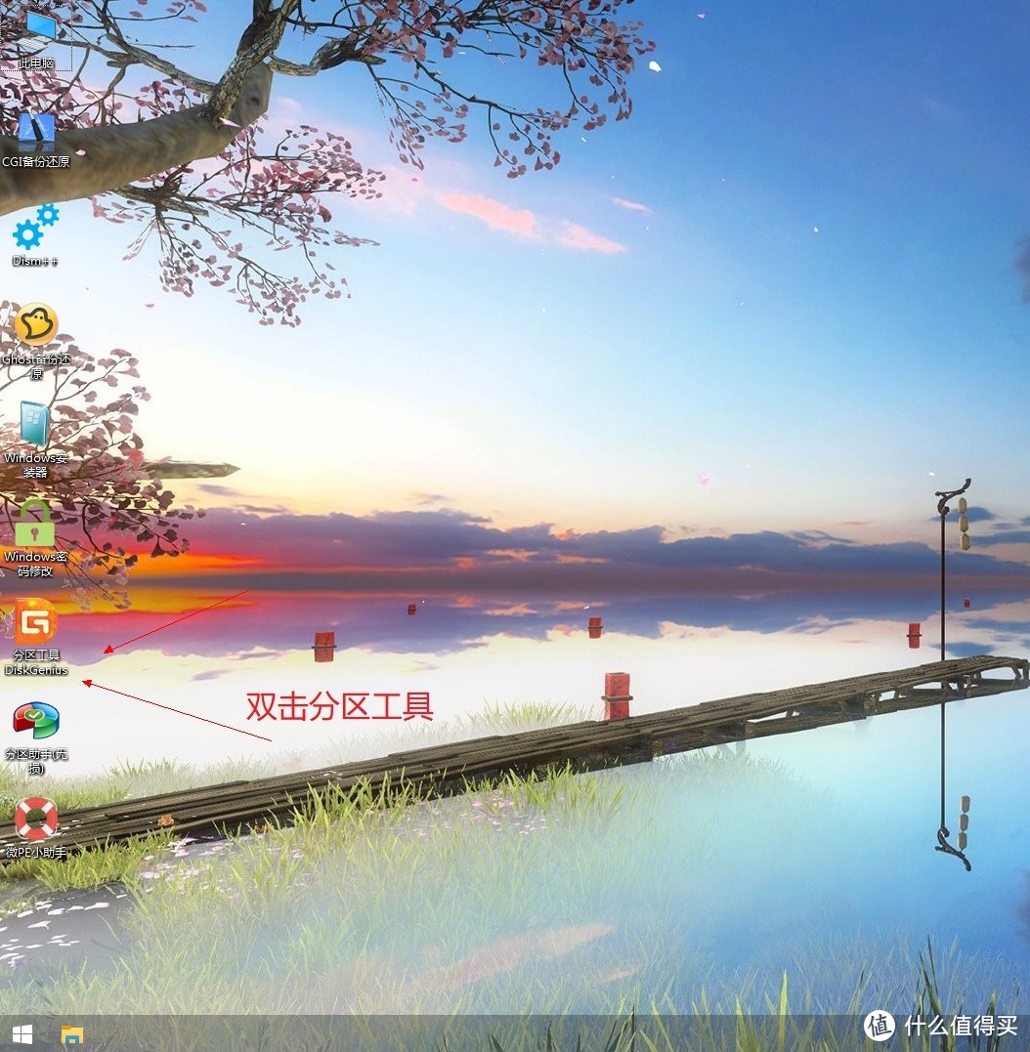This screenshot has height=1052, width=1030.
Task: Open the Windows Start menu
Action: [x=22, y=1033]
